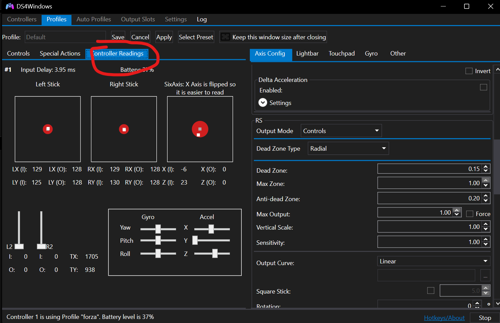Viewport: 500px width, 323px height.
Task: Open the Special Actions sub-tab
Action: (60, 53)
